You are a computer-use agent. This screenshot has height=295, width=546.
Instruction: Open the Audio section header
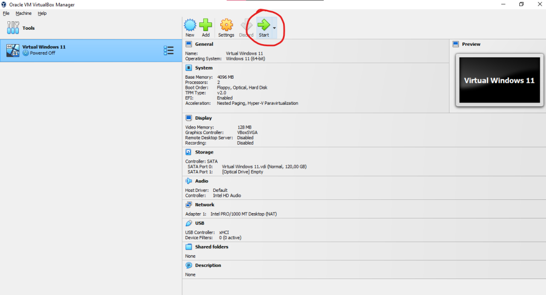click(x=202, y=181)
